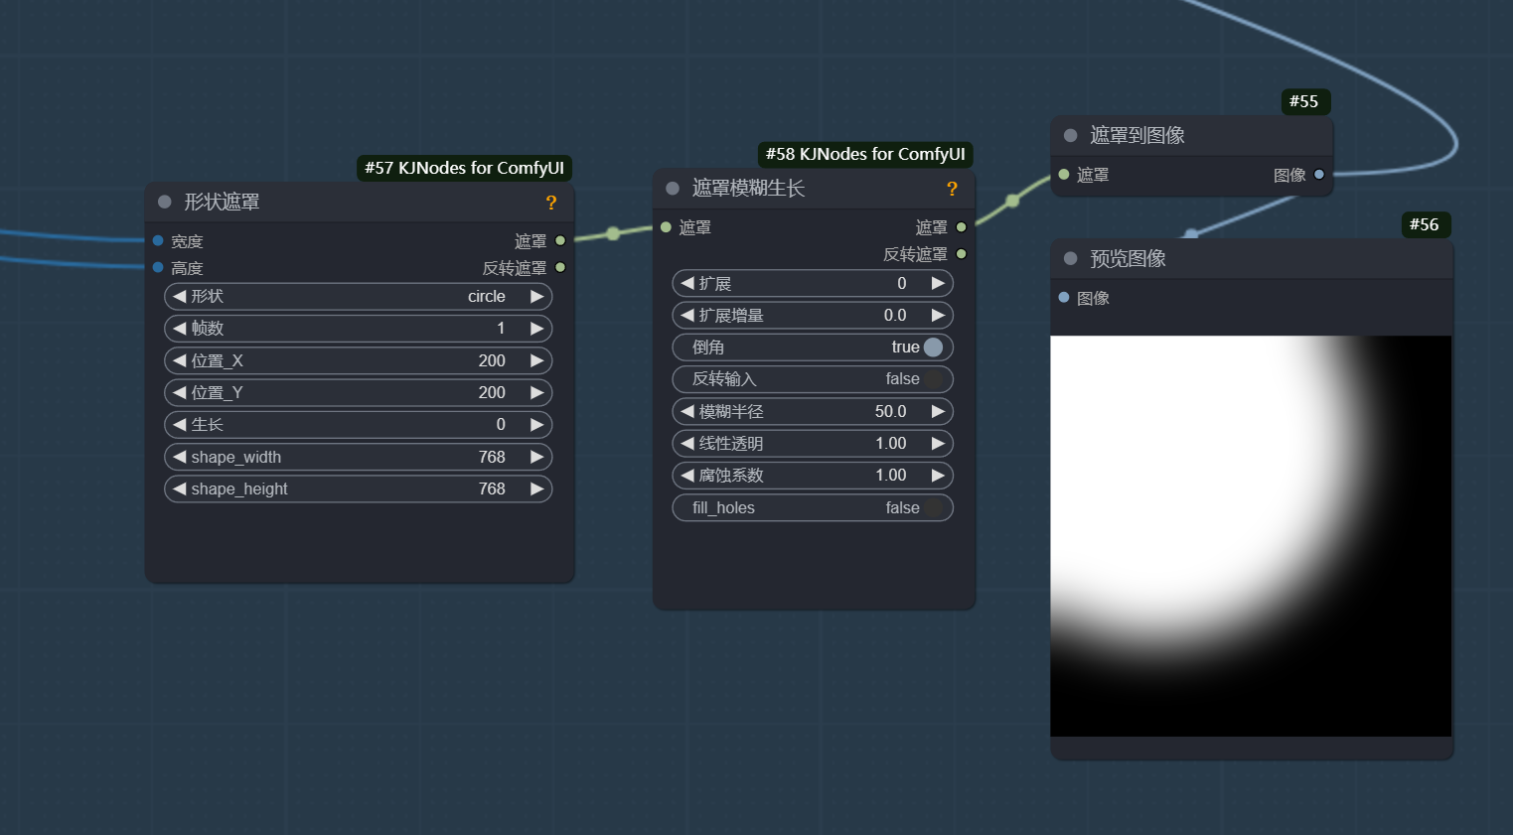The image size is (1513, 835).
Task: Decrease 腐蚀系数 value
Action: 687,475
